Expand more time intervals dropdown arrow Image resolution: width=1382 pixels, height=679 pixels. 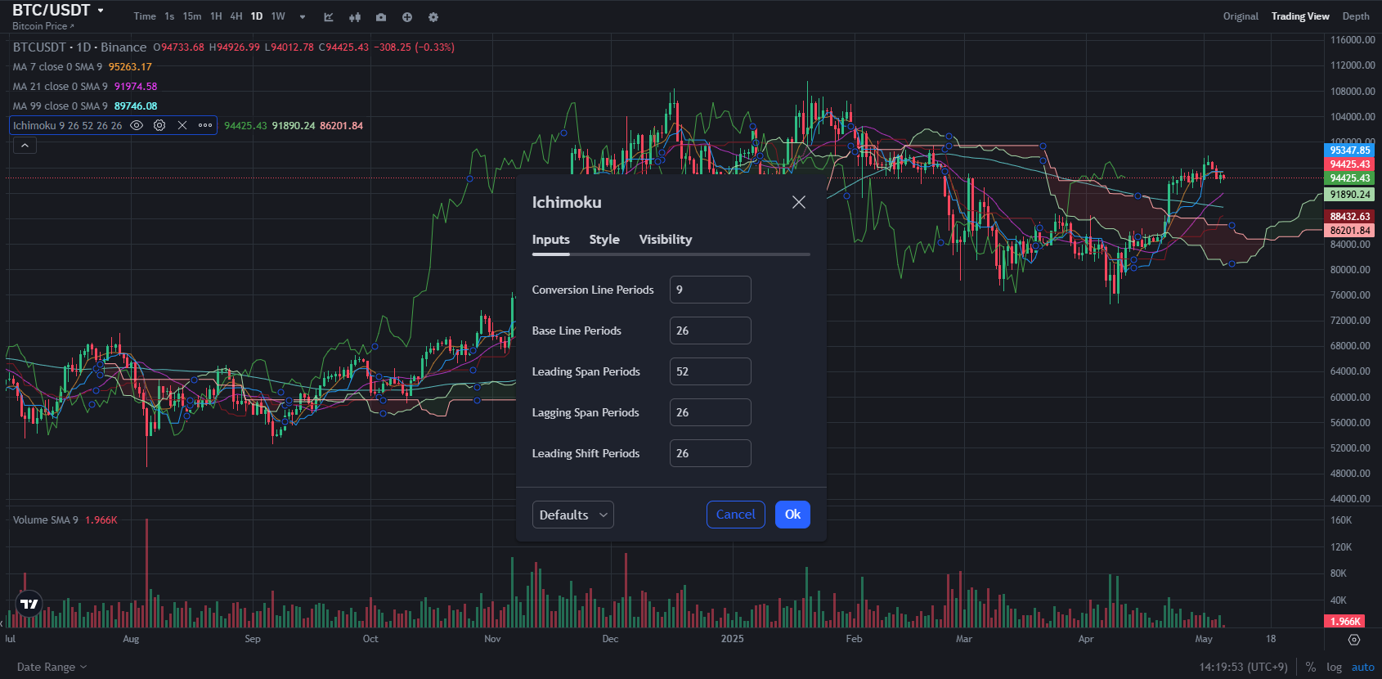(303, 17)
